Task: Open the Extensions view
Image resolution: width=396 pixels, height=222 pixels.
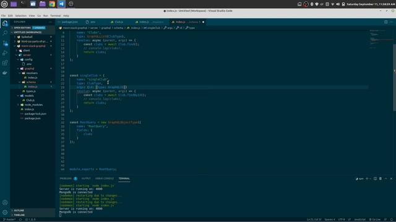Action: [5, 63]
